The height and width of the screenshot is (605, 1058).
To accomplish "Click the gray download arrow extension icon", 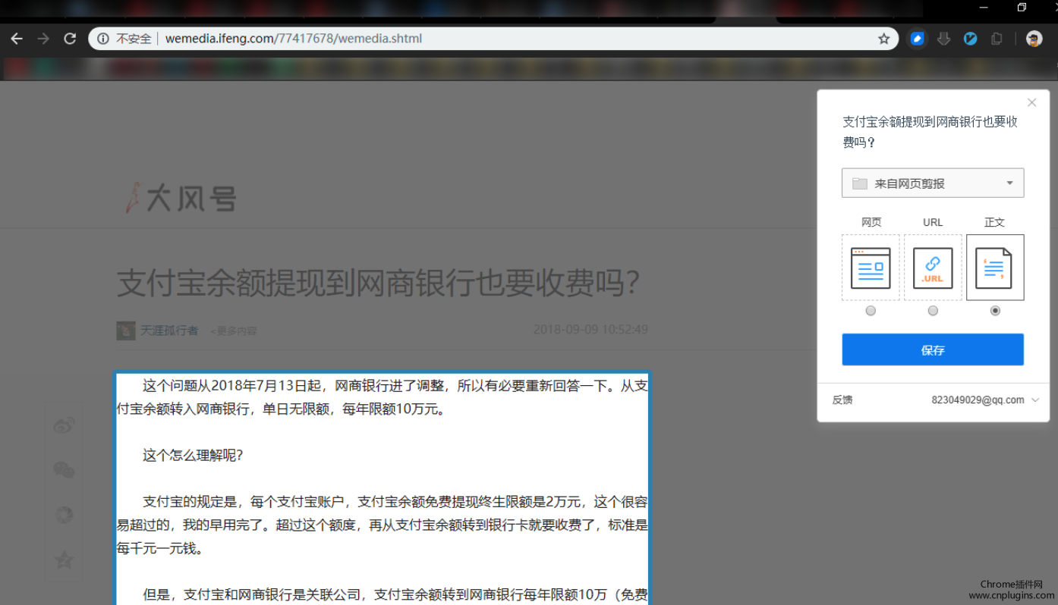I will tap(943, 39).
